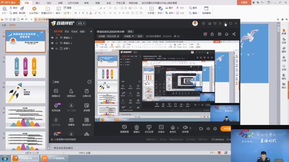Click 未登录 login button in WPS
Screen dimensions: 289x162
(x=244, y=3)
